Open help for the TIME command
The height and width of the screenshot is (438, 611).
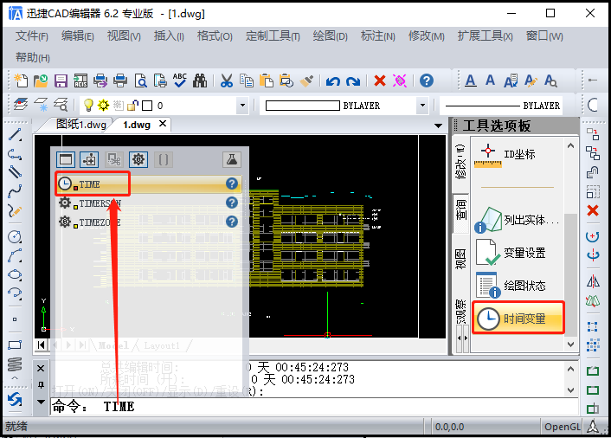pos(231,184)
